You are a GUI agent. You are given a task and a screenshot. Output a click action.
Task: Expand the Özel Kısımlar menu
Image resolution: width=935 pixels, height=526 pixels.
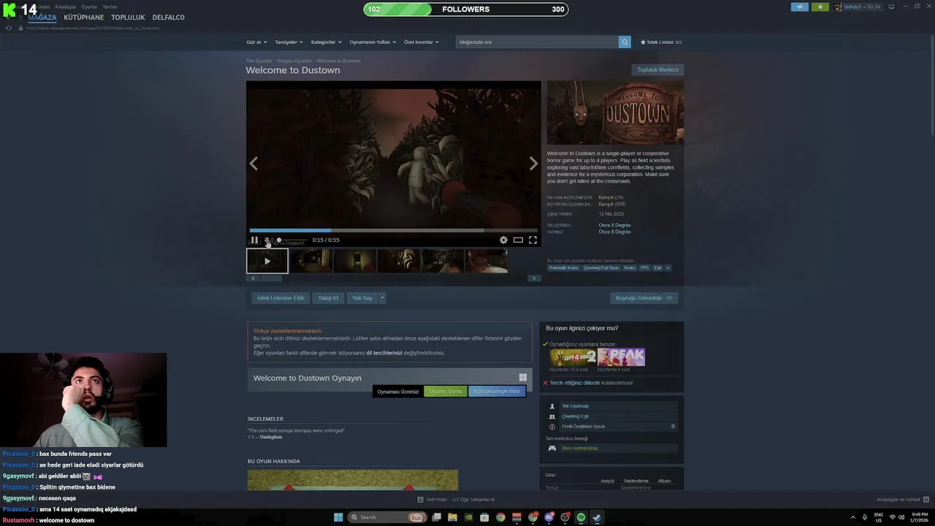coord(421,42)
